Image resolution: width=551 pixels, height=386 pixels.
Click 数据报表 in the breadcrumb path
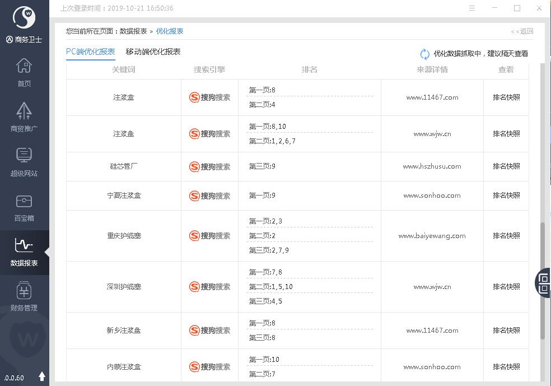coord(133,31)
